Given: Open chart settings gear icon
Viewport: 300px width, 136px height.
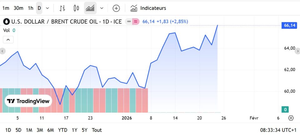Looking at the screenshot, I should click(291, 118).
